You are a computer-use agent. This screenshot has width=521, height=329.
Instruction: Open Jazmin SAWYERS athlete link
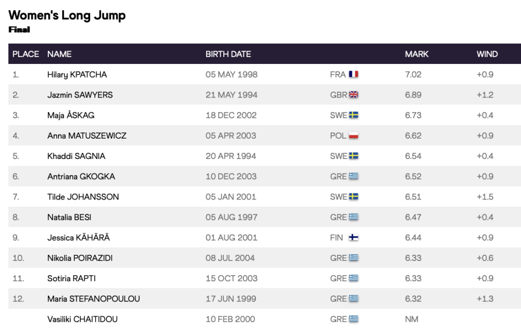[x=80, y=94]
